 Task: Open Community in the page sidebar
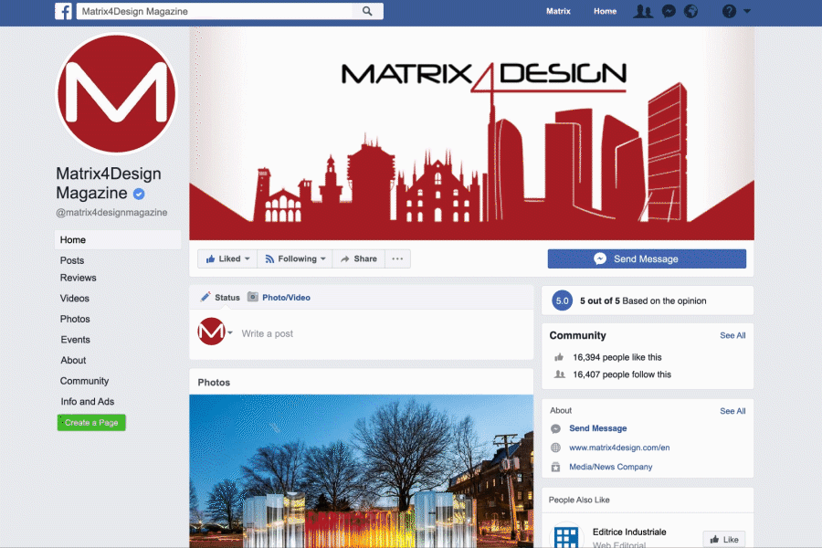point(84,381)
